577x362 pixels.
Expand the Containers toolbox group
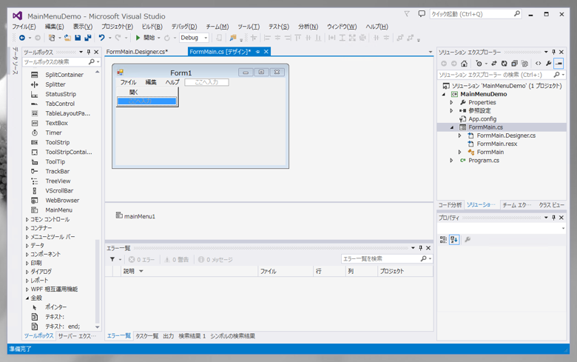tap(27, 228)
